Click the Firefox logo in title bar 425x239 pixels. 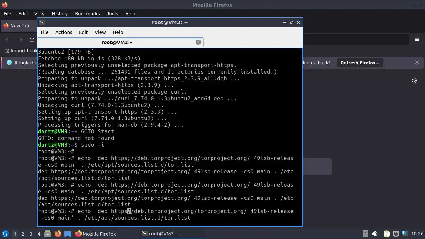pos(4,5)
